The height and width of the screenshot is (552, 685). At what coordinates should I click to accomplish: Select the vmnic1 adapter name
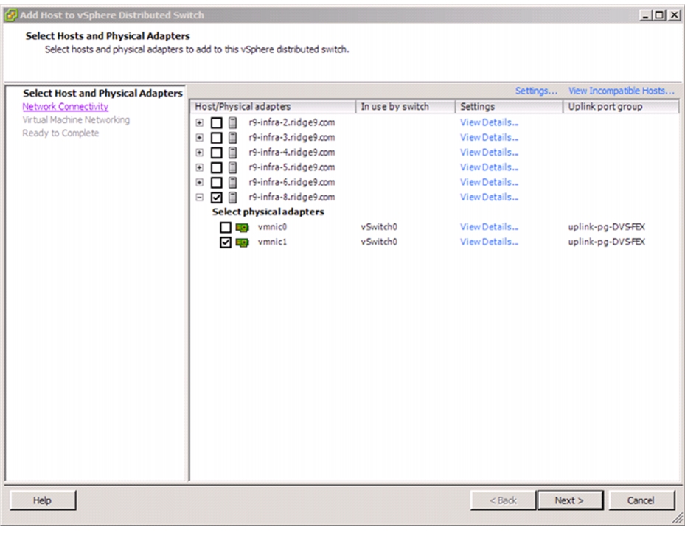pos(272,242)
